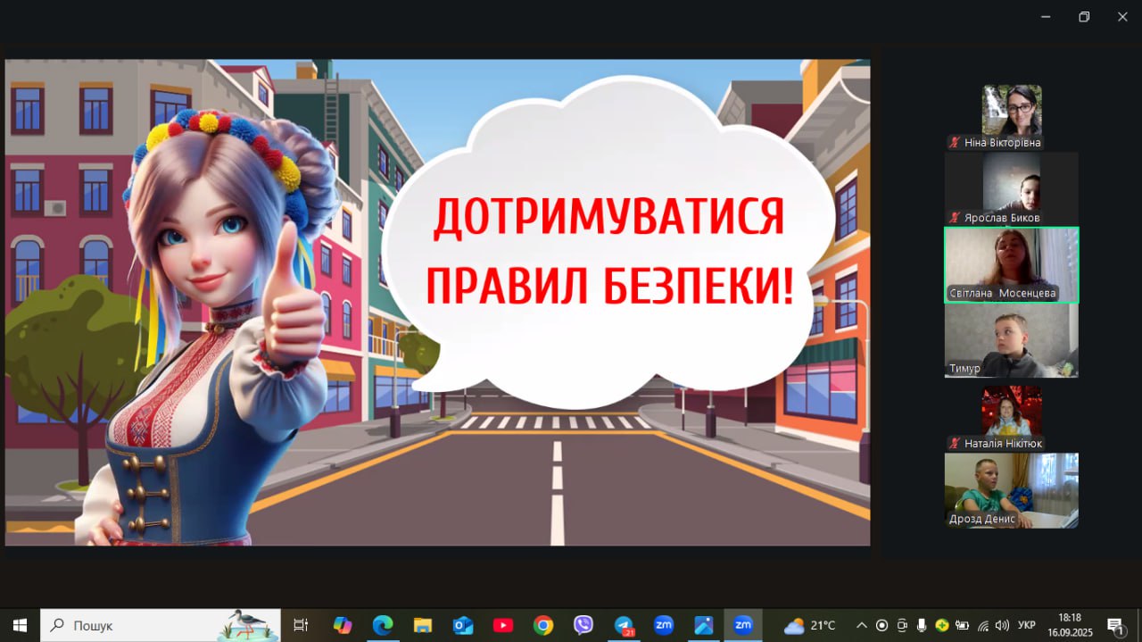Switch to the active Zoom meeting window icon
This screenshot has width=1142, height=642.
[743, 625]
